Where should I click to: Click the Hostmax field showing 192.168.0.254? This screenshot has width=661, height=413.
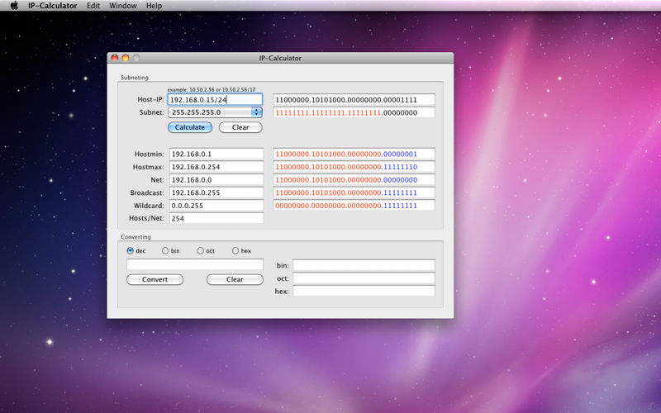point(216,167)
